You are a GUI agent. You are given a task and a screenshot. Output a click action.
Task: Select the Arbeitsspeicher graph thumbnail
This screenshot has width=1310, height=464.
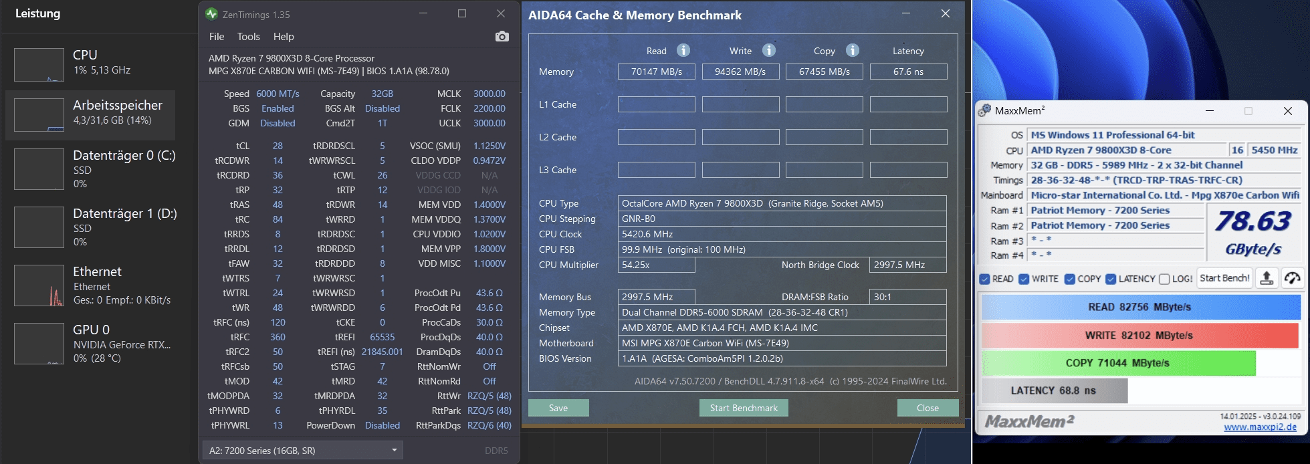(x=39, y=115)
